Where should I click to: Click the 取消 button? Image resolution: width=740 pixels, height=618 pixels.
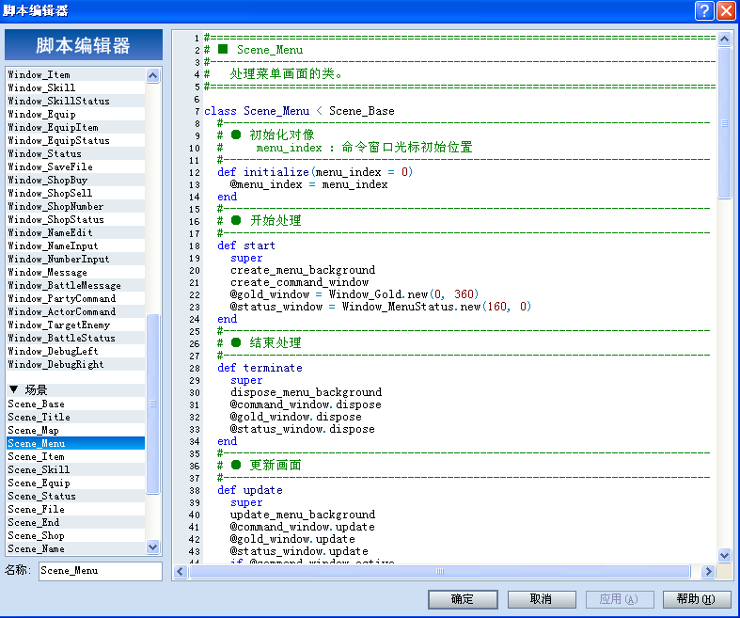click(542, 599)
